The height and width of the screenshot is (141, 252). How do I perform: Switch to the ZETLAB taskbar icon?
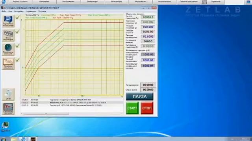(x=23, y=139)
